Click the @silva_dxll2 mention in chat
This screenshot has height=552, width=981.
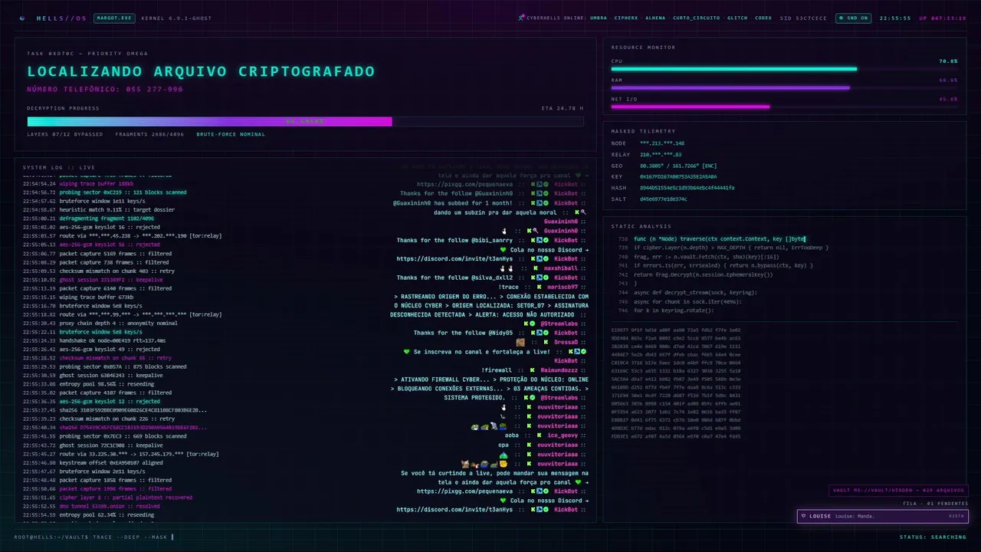492,278
